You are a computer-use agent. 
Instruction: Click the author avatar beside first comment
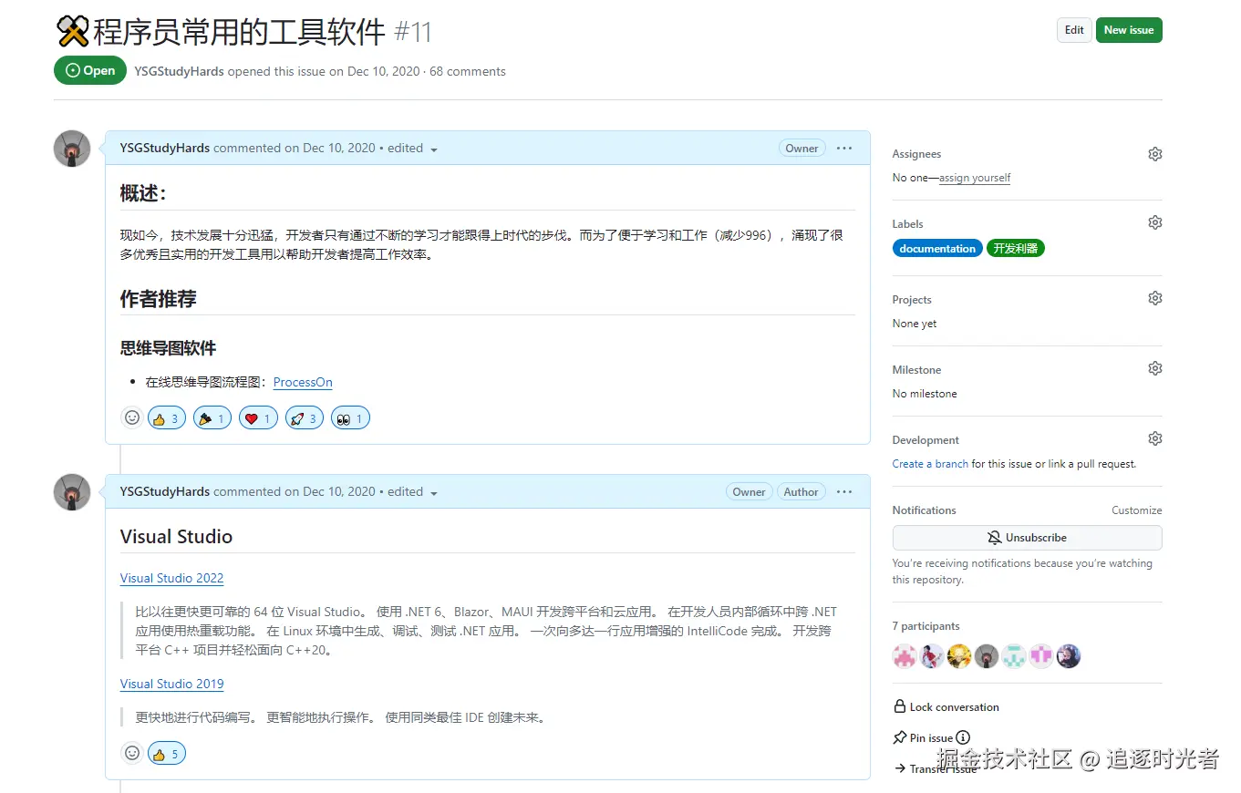click(72, 149)
